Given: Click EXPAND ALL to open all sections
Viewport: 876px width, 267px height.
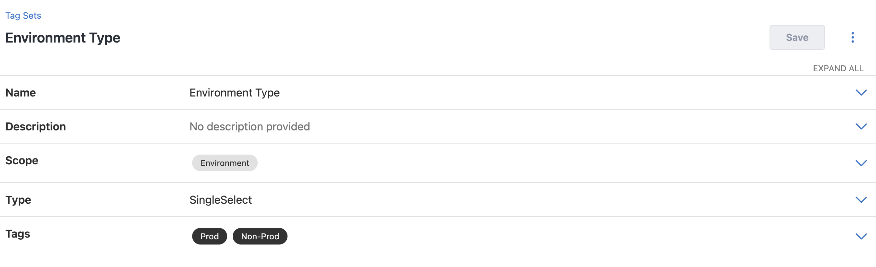Looking at the screenshot, I should point(838,68).
